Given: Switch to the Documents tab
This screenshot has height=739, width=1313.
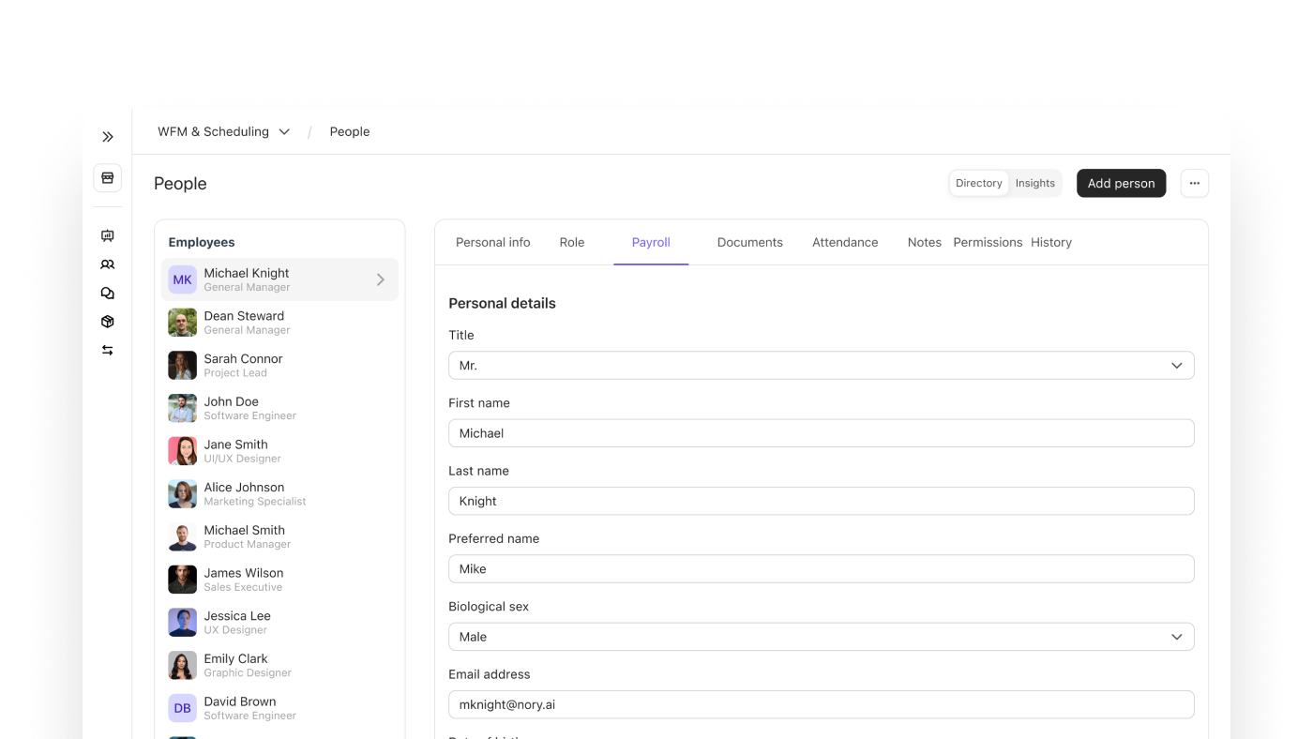Looking at the screenshot, I should 749,243.
